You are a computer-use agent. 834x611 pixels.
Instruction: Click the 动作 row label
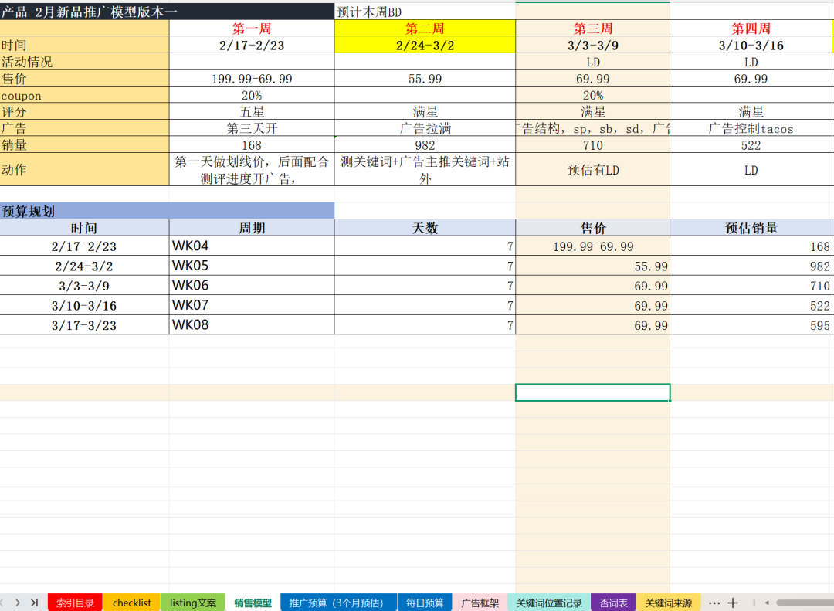pyautogui.click(x=84, y=170)
